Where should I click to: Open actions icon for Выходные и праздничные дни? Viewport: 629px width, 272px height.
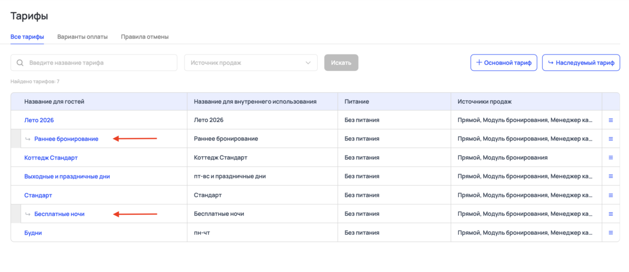tap(611, 177)
